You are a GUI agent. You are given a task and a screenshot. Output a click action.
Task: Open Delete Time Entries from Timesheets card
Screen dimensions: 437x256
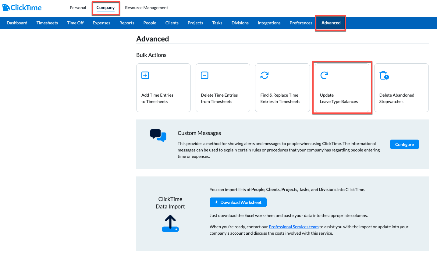click(x=223, y=88)
